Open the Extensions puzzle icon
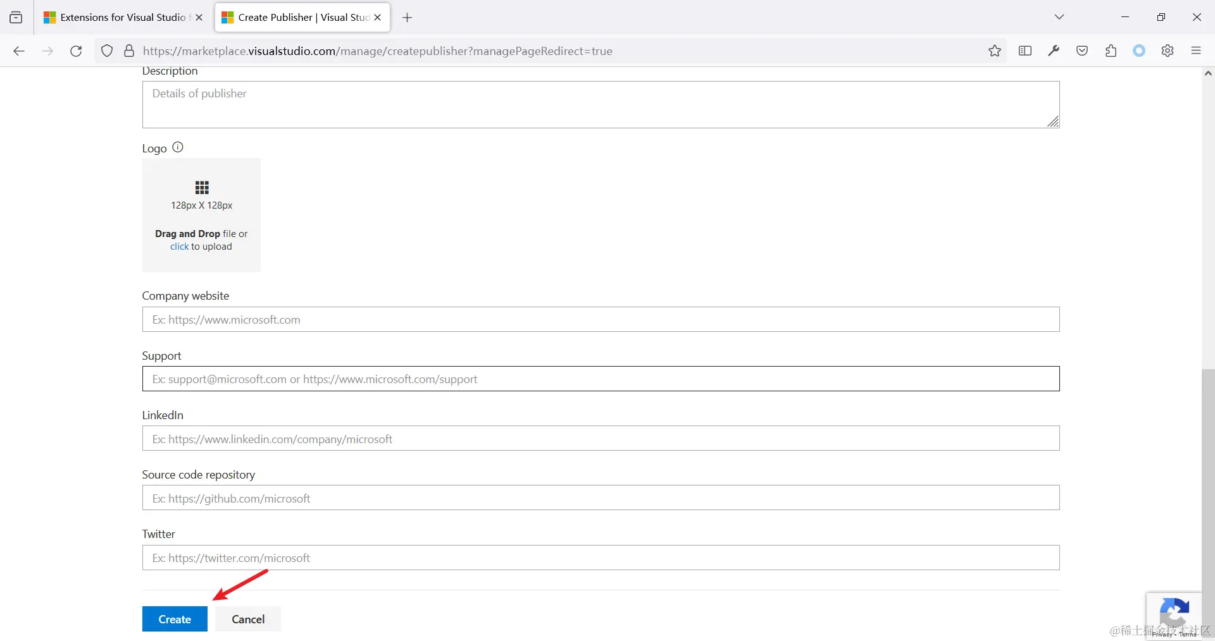 (x=1111, y=51)
